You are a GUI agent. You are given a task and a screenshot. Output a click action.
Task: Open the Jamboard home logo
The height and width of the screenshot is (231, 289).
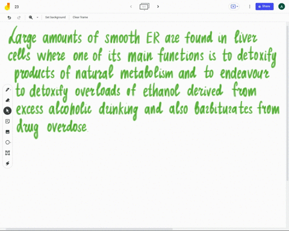tap(8, 7)
